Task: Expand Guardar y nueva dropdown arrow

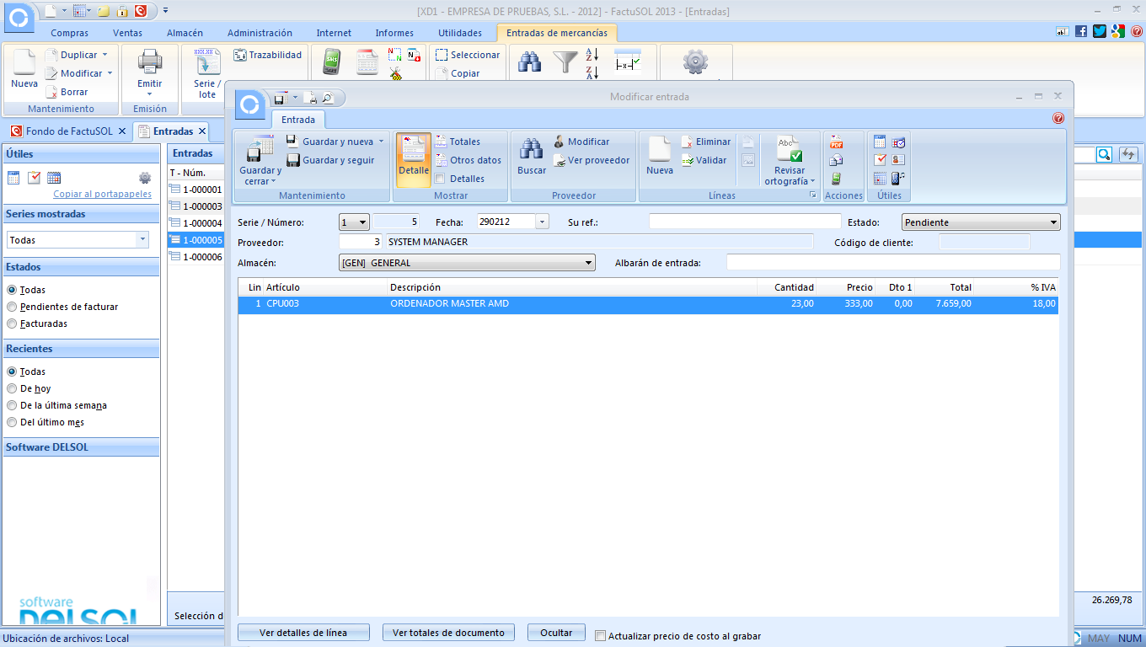Action: point(381,142)
